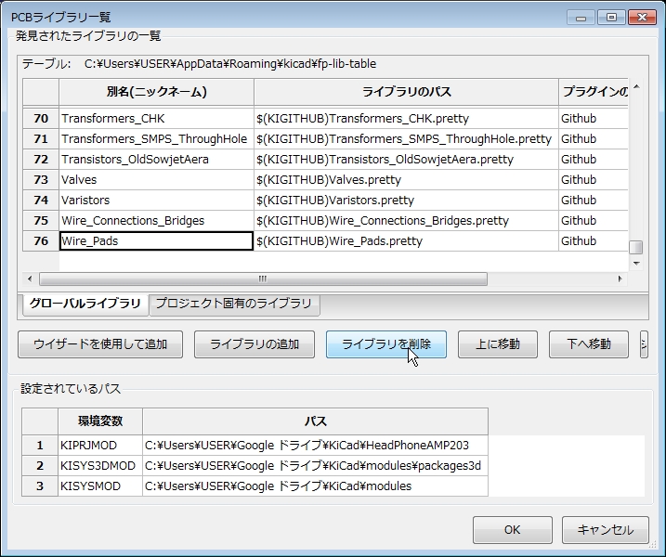Select path $(KIGITHUB)Varistors.pretty cell
The width and height of the screenshot is (666, 557).
click(406, 200)
